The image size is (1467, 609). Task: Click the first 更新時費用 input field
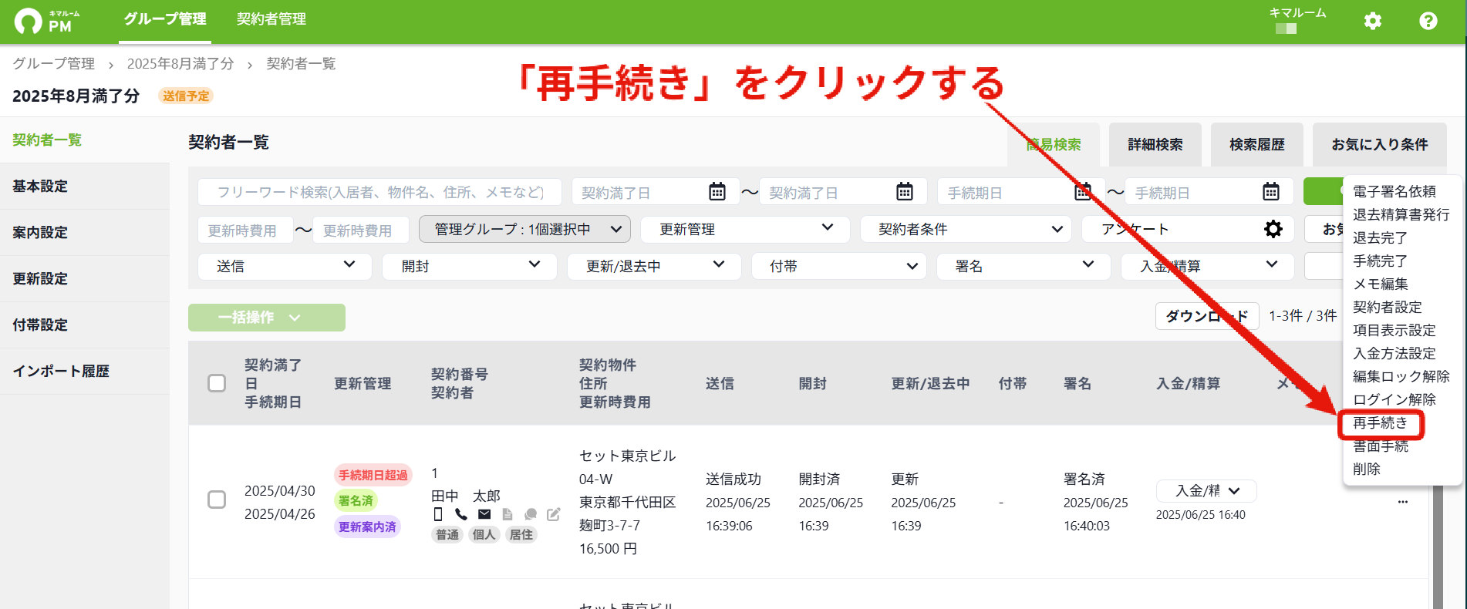(x=245, y=230)
